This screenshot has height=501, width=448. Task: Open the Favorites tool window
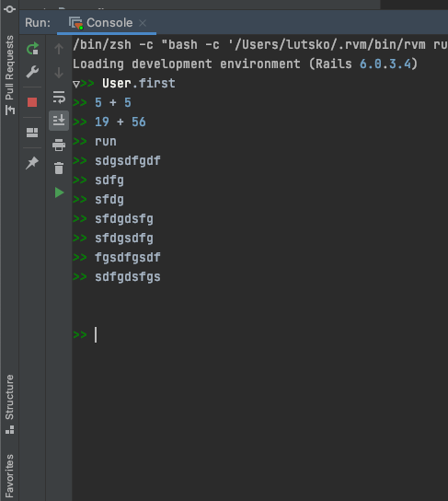(9, 476)
